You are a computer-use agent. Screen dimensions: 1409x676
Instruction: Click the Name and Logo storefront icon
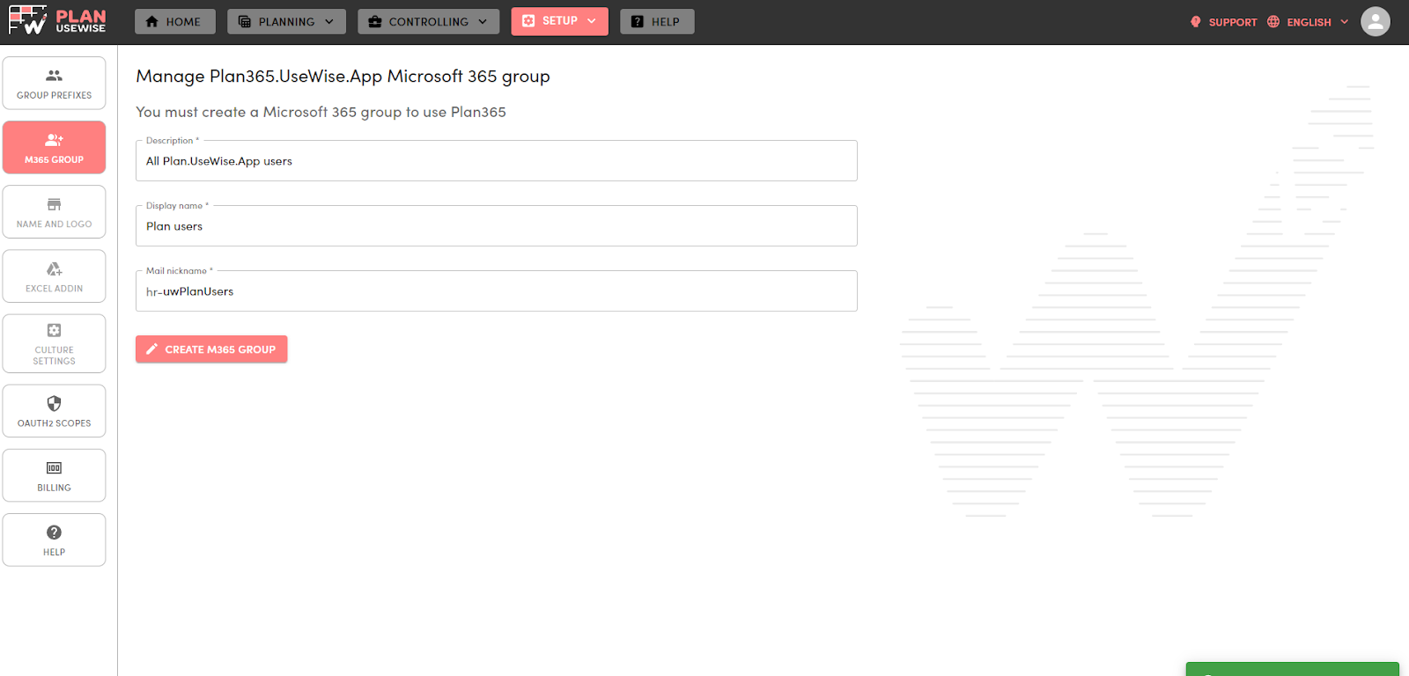tap(54, 204)
